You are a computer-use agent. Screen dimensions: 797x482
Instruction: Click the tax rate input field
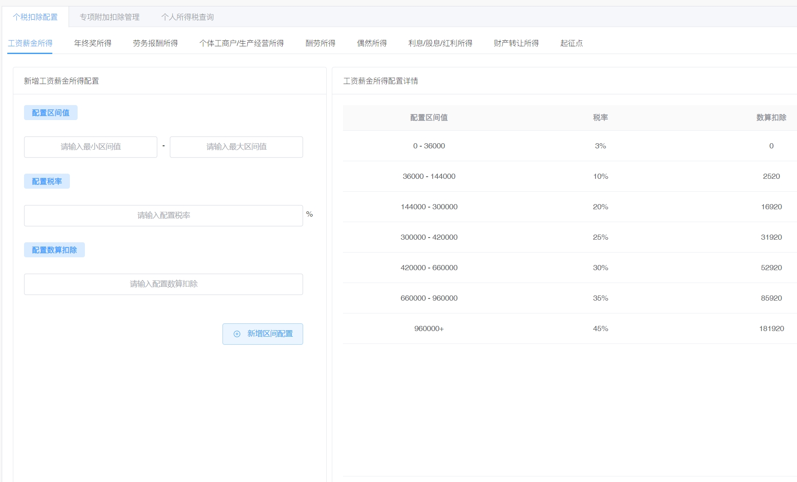163,216
